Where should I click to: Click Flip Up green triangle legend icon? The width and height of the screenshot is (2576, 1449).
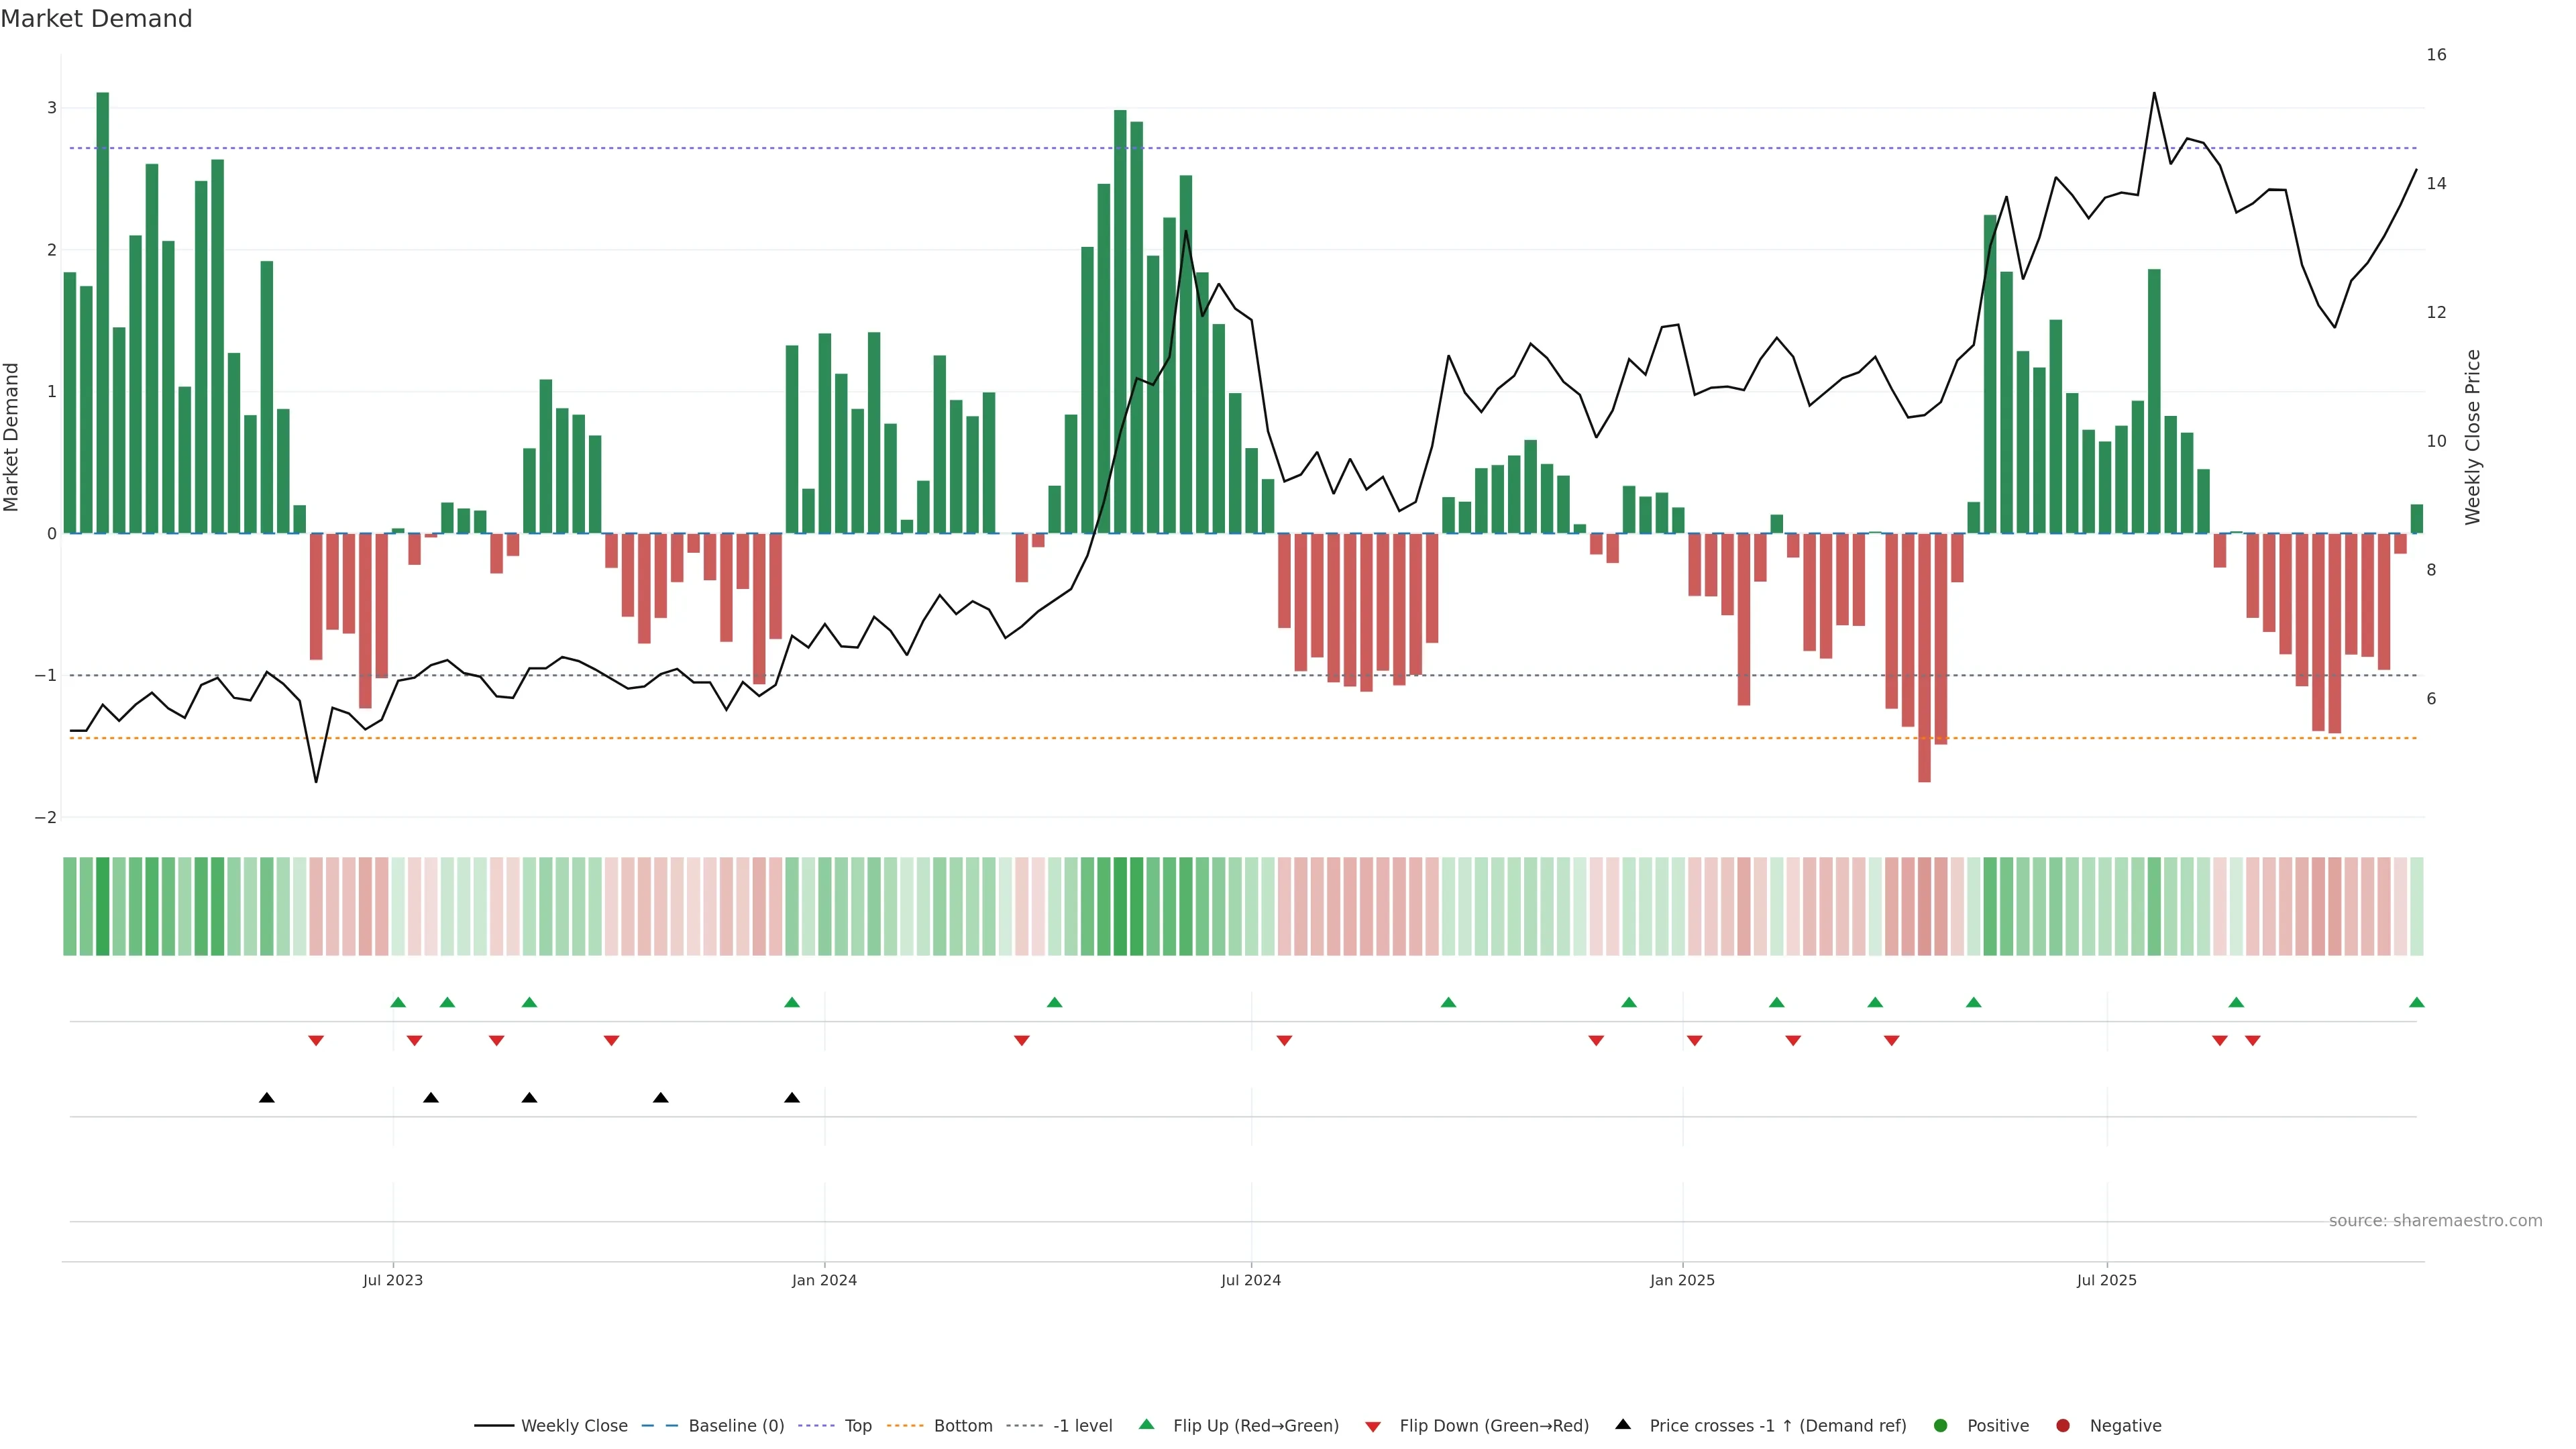coord(1147,1425)
